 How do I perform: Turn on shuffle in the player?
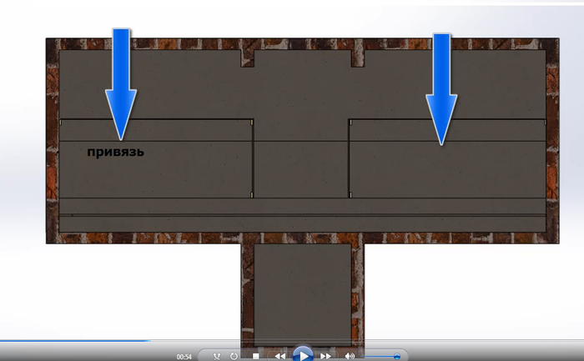click(217, 356)
